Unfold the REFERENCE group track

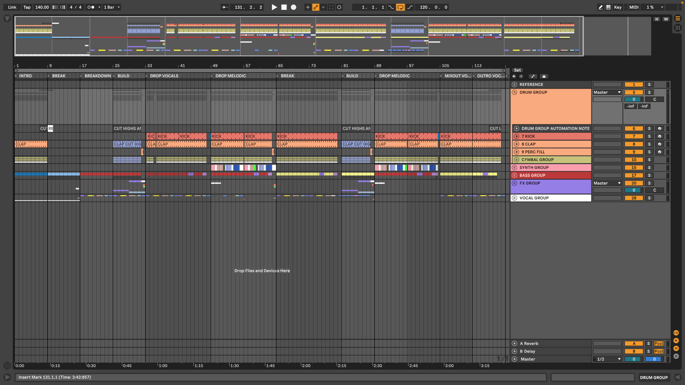coord(514,84)
